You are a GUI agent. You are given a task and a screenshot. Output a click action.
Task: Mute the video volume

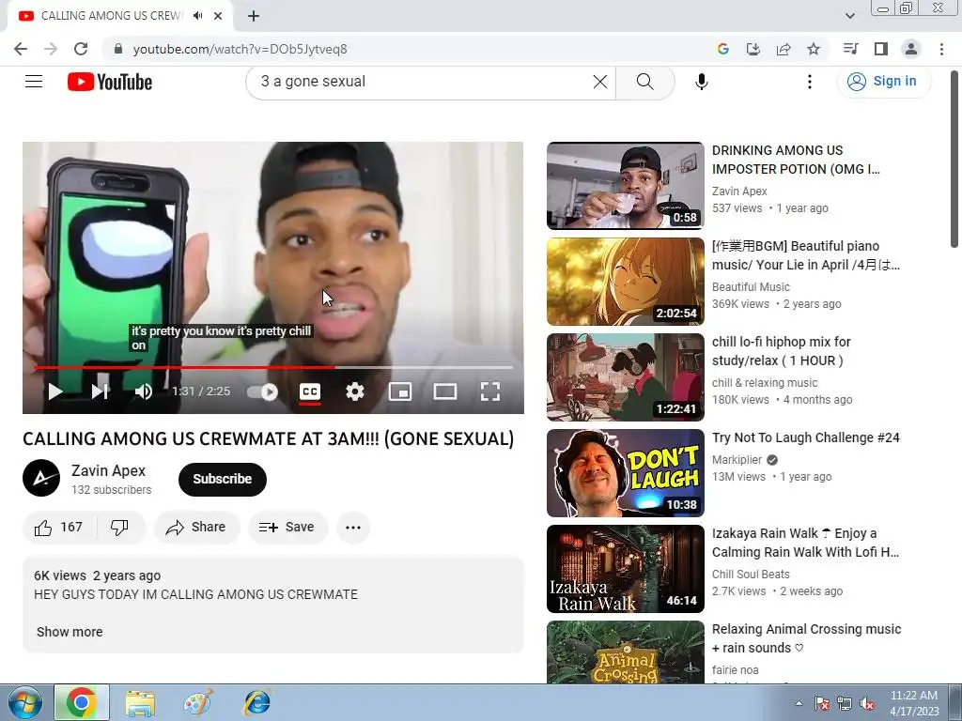tap(144, 391)
